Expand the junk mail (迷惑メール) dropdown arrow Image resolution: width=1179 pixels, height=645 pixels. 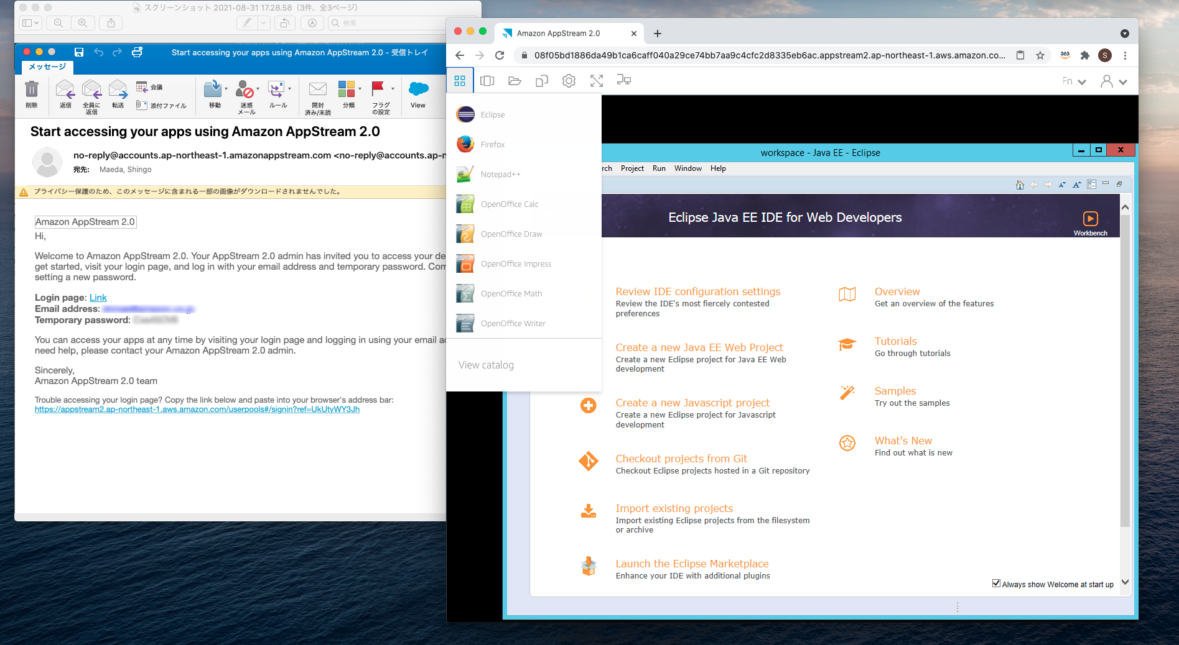pos(258,89)
